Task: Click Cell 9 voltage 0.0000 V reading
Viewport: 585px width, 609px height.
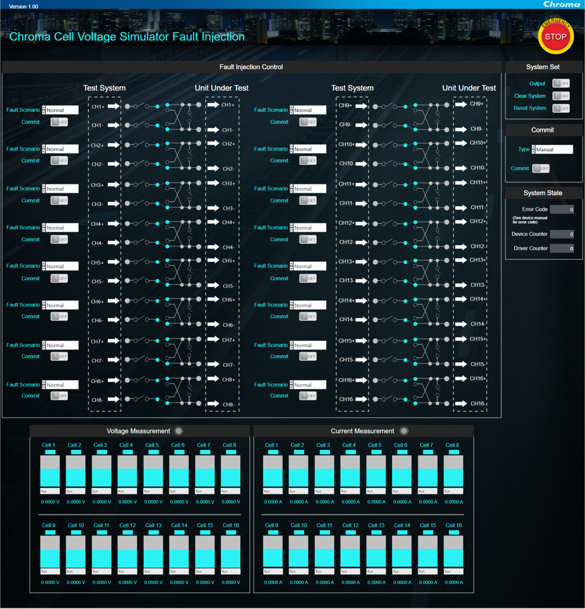Action: (50, 582)
